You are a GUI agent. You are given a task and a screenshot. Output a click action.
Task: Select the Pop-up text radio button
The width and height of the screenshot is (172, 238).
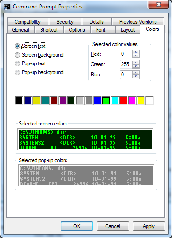point(17,63)
